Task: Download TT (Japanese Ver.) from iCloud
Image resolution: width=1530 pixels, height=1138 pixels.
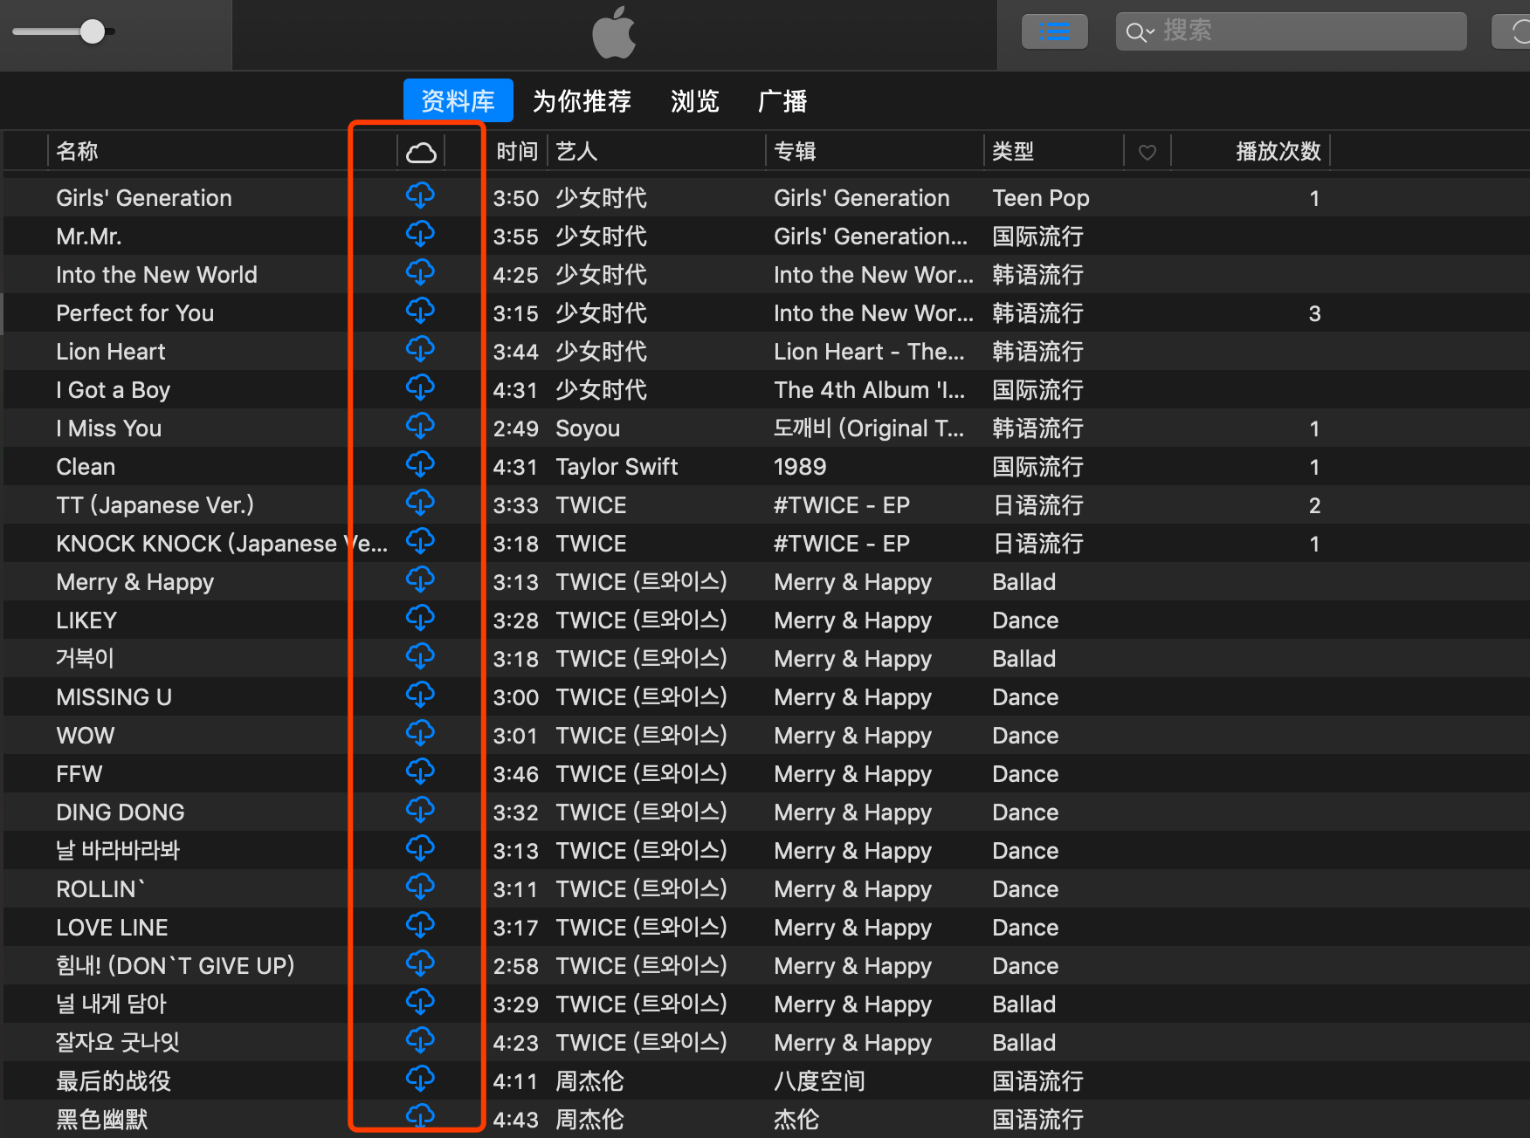Action: pos(420,504)
